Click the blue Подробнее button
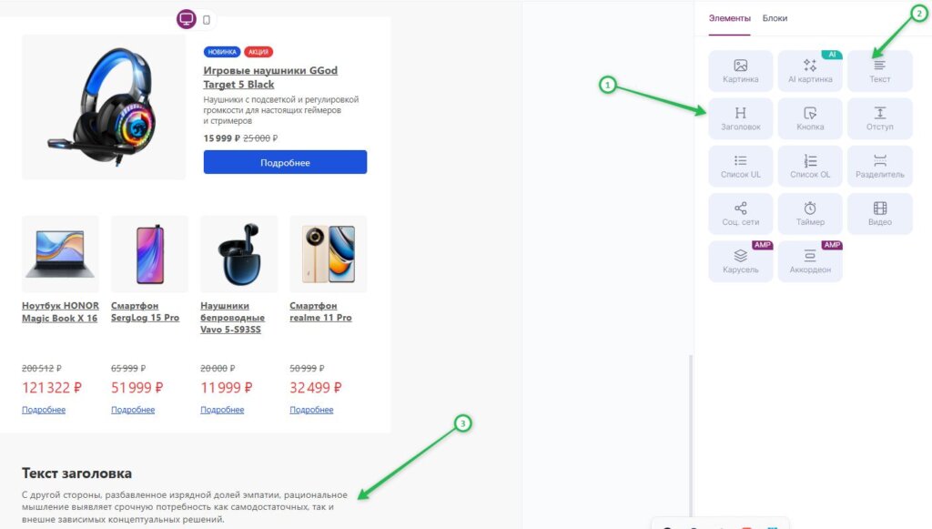 285,162
